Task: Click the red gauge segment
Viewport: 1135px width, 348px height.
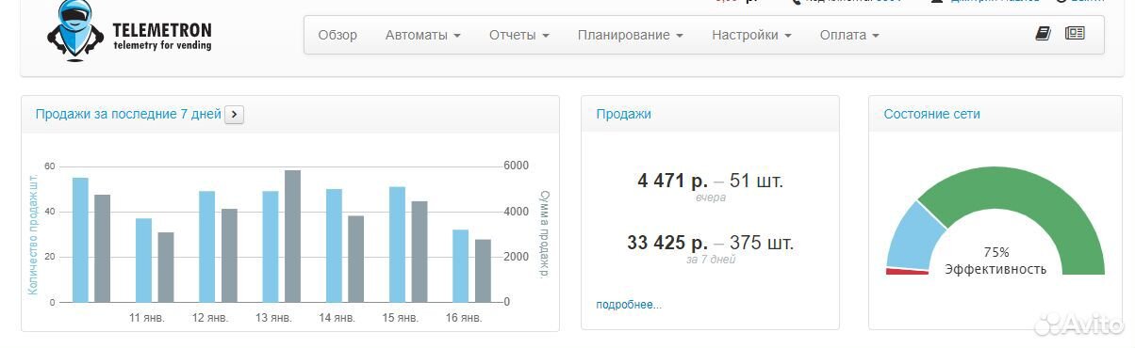Action: click(906, 272)
